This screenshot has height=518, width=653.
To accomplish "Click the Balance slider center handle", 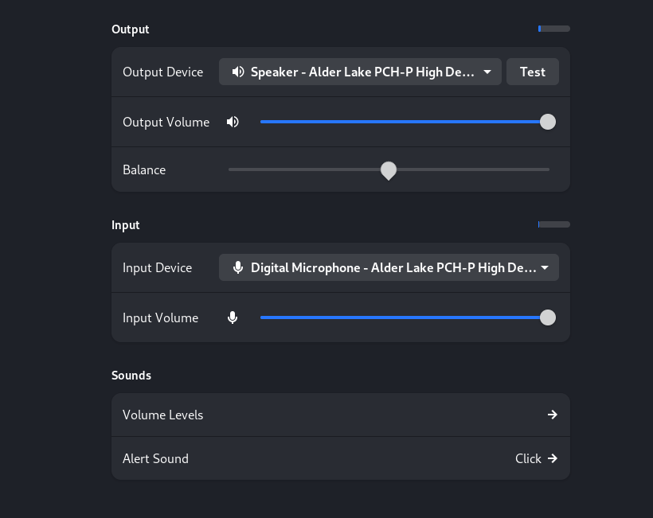I will (389, 169).
